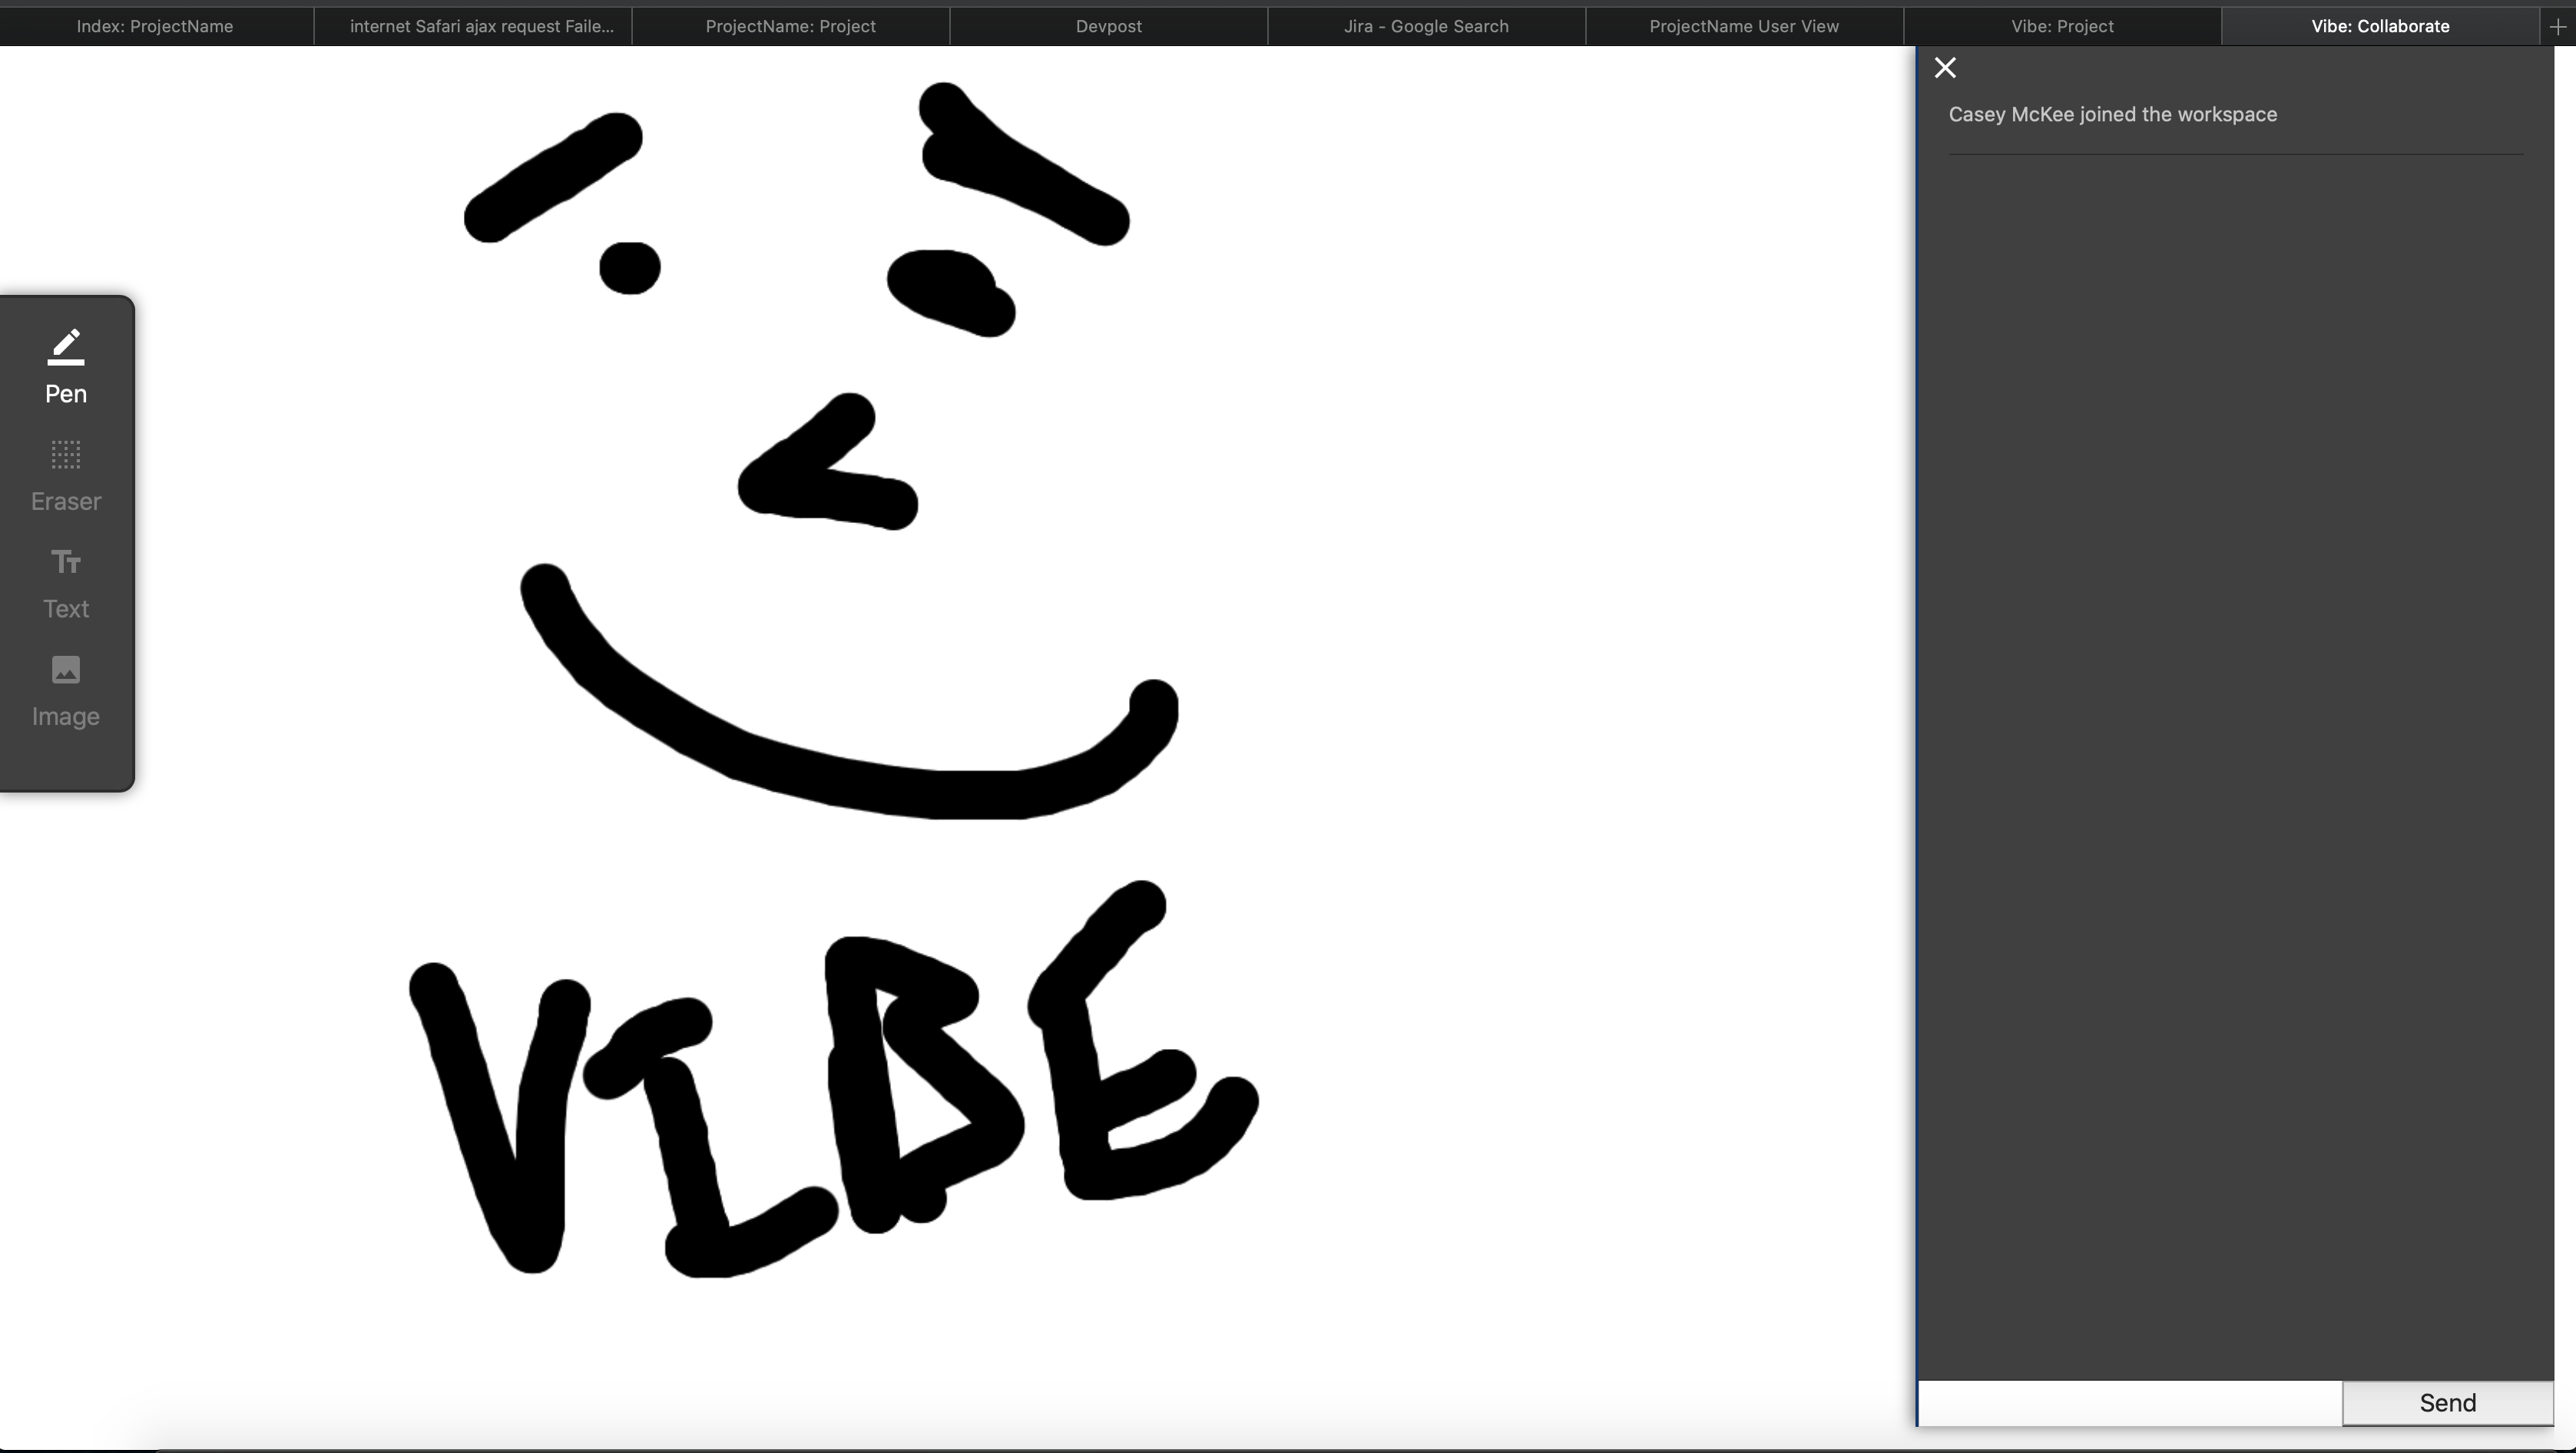Click the Casey McKee joined notification
The image size is (2576, 1453).
[2111, 113]
